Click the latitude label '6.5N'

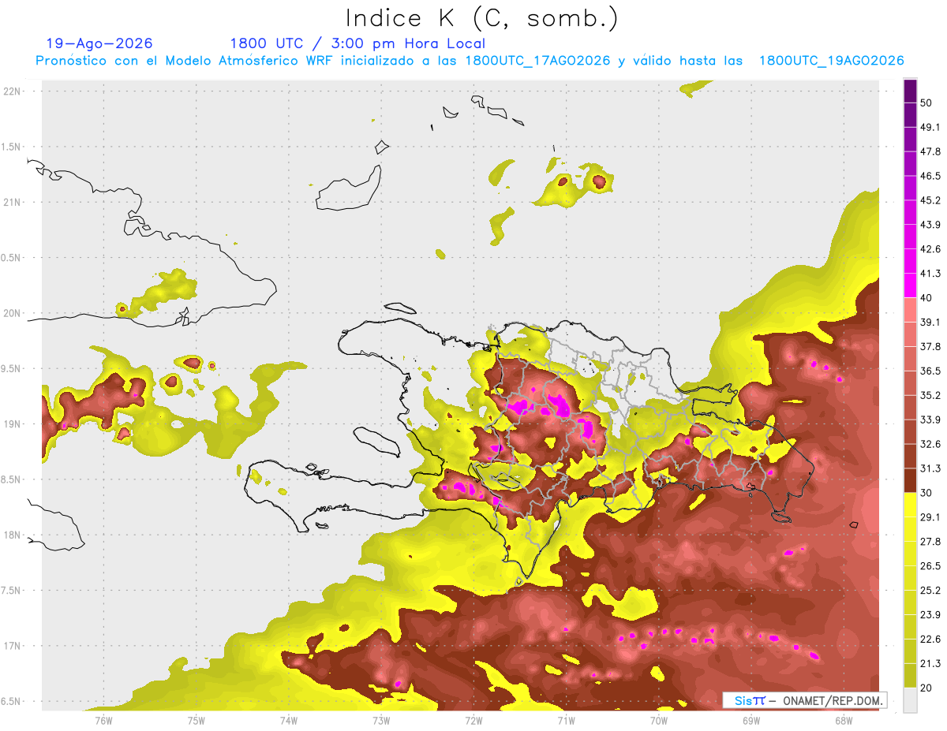coord(12,701)
